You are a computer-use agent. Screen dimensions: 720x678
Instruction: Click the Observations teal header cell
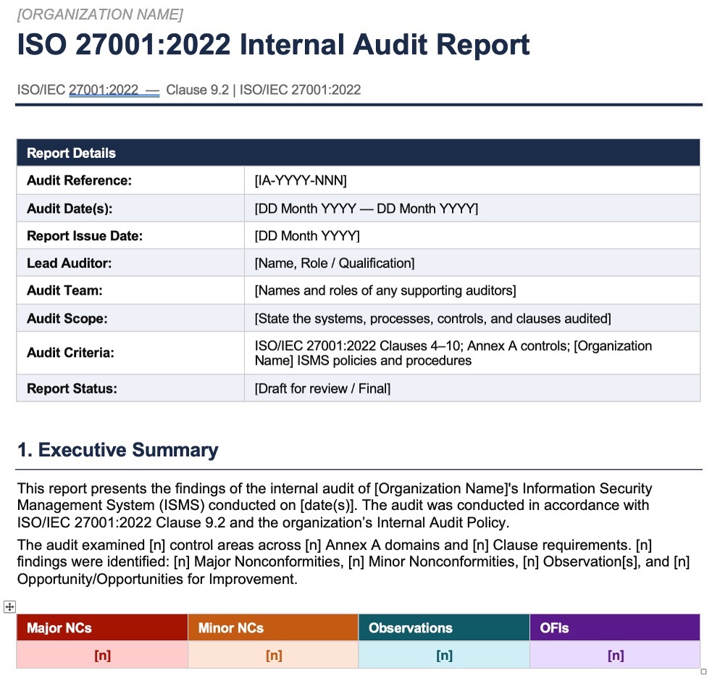click(x=444, y=627)
